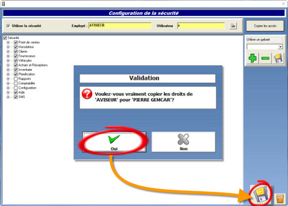
Task: Toggle Utiliser la sécurité checkbox
Action: [8, 26]
